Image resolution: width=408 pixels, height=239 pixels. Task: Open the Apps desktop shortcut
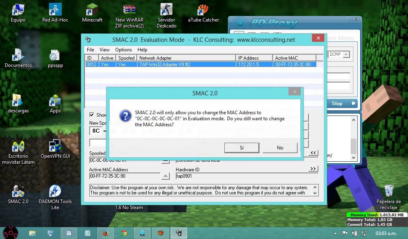(55, 104)
